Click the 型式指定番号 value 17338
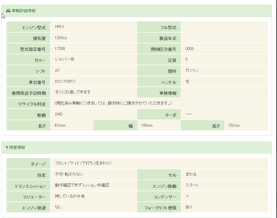This screenshot has width=277, height=218. coord(60,49)
